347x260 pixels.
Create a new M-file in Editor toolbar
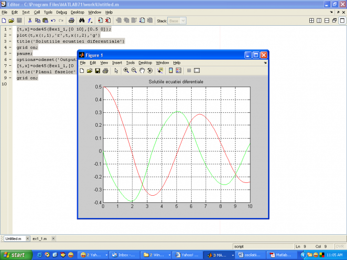[4, 21]
